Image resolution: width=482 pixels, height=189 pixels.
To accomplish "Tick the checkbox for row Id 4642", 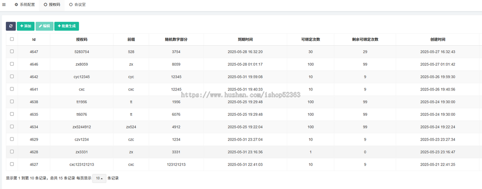I will tap(12, 76).
